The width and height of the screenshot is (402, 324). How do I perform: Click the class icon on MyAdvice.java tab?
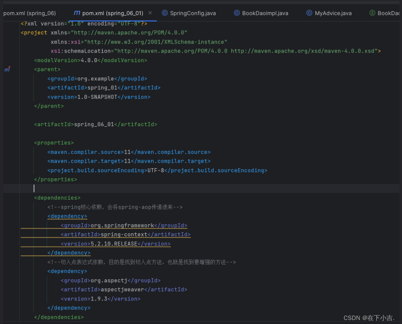click(309, 13)
